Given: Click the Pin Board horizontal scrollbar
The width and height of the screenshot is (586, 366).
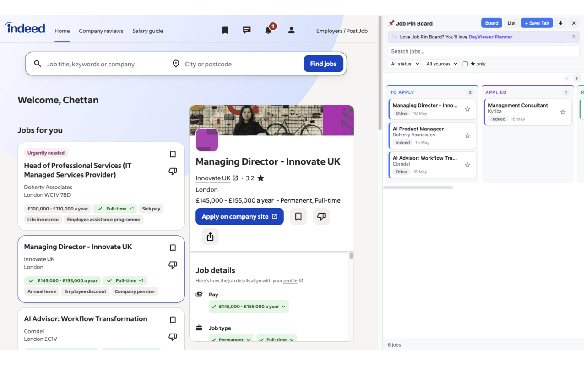Looking at the screenshot, I should (418, 188).
